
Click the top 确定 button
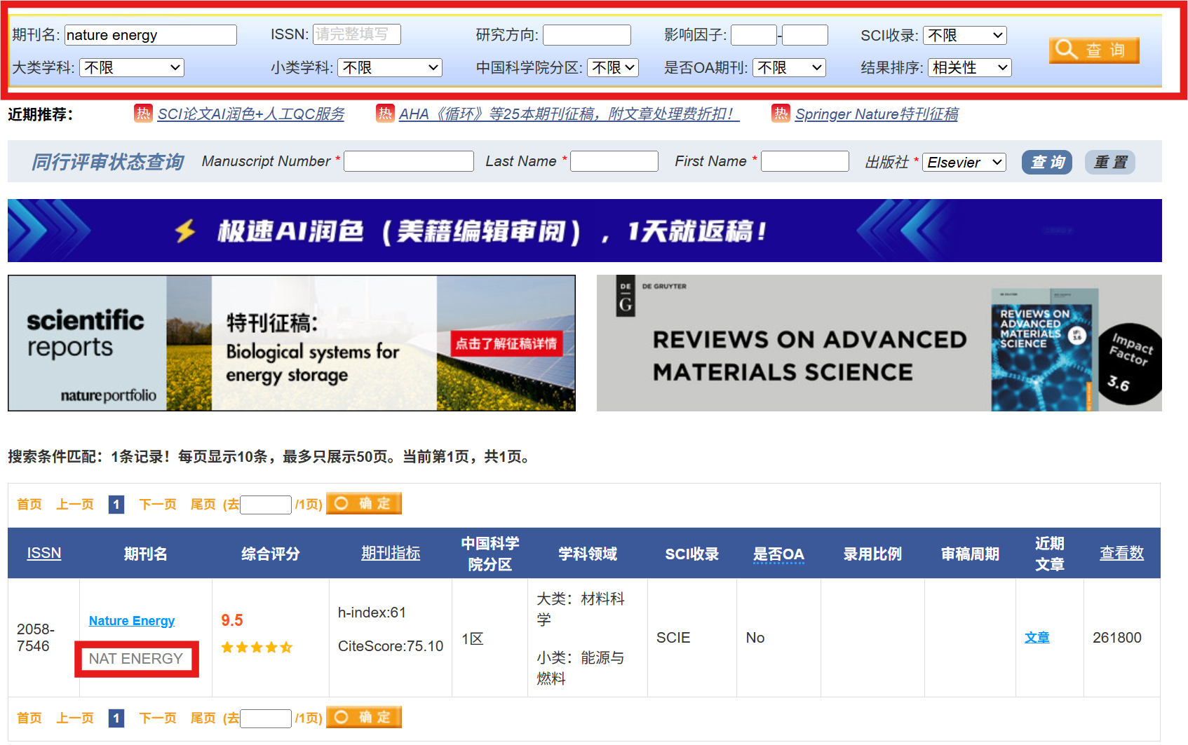[364, 503]
